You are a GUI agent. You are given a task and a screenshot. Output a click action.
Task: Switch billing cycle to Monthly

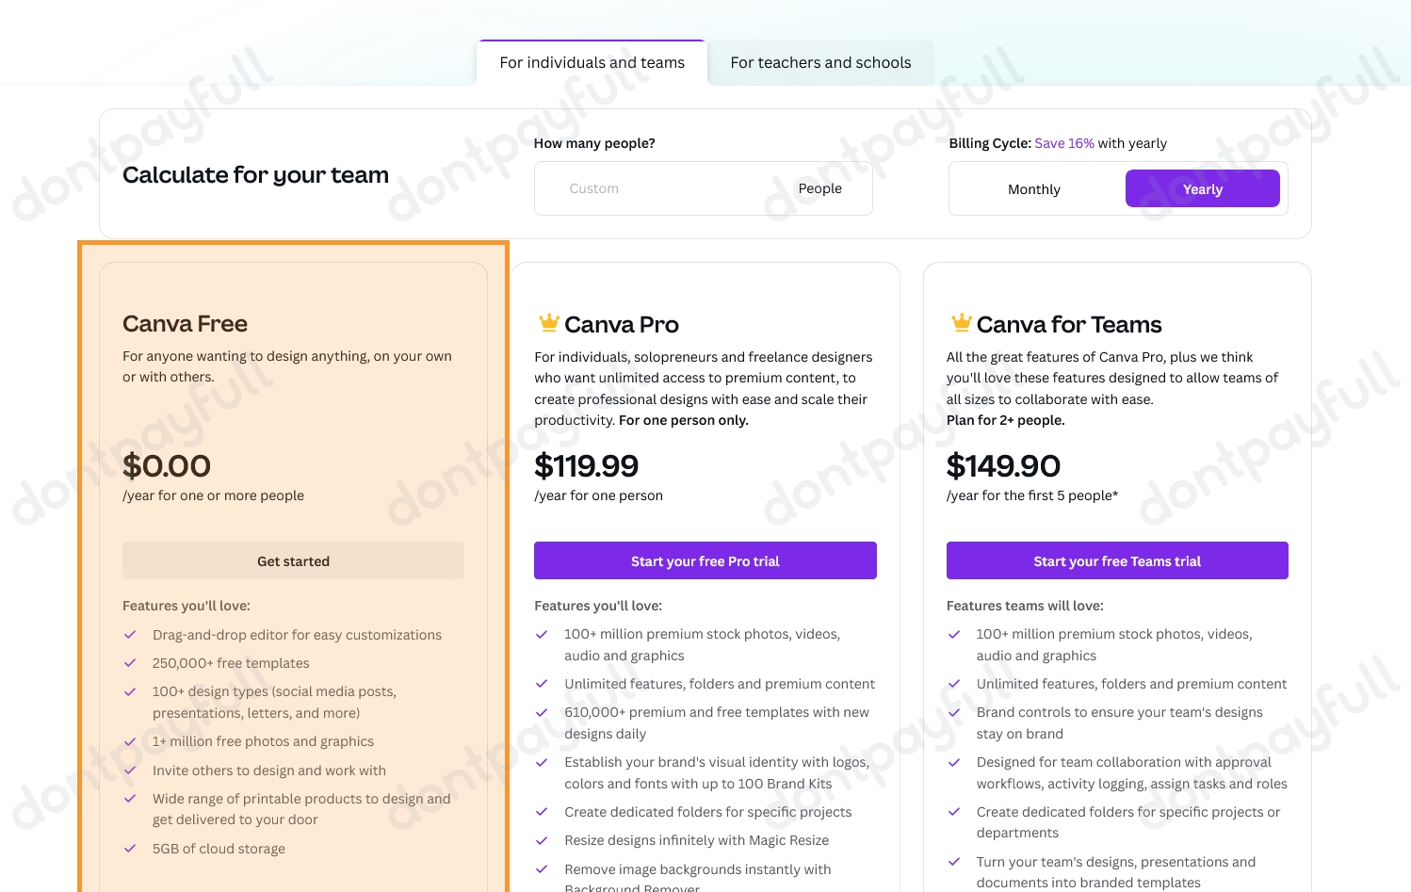(x=1033, y=188)
